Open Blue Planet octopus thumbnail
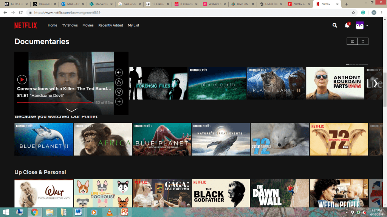Image resolution: width=387 pixels, height=217 pixels. [162, 139]
